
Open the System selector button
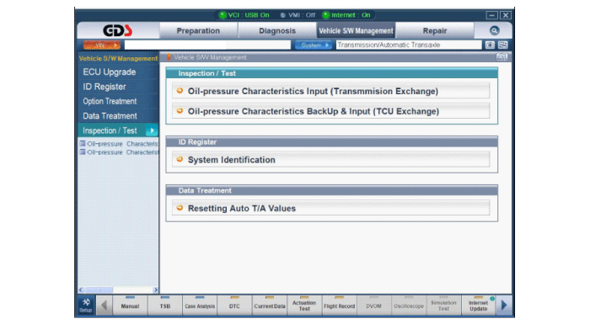[x=313, y=45]
